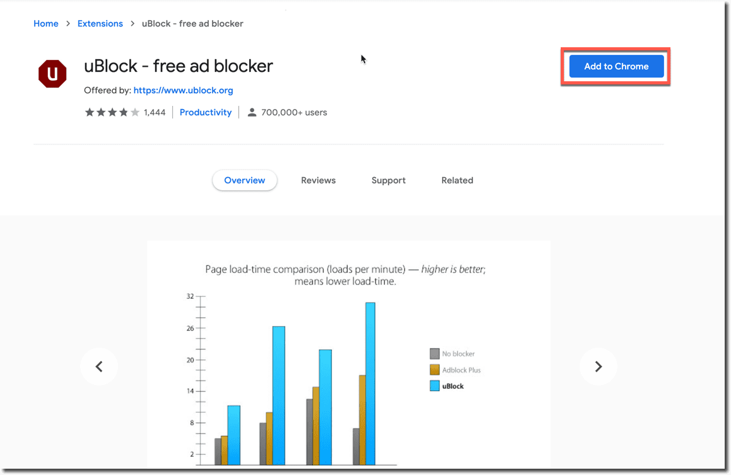View the Related extensions tab
Image resolution: width=731 pixels, height=475 pixels.
click(457, 180)
